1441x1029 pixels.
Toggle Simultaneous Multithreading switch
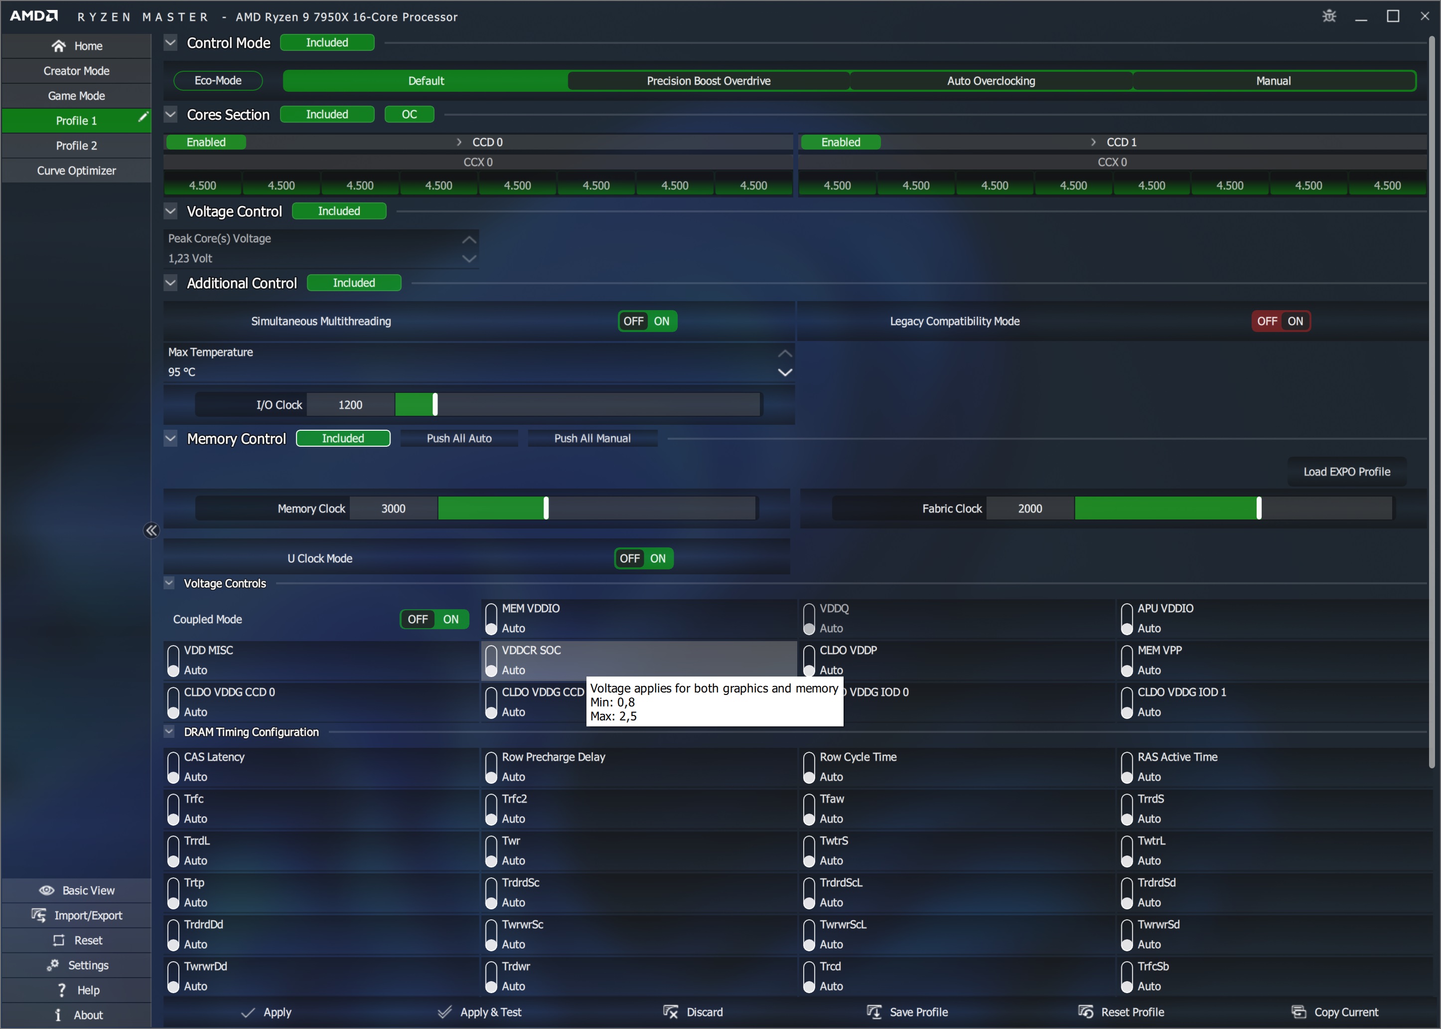click(x=647, y=321)
